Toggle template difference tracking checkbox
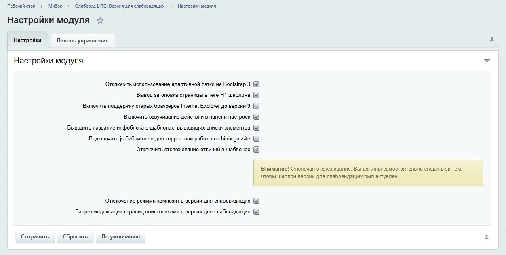The image size is (506, 255). tap(256, 150)
